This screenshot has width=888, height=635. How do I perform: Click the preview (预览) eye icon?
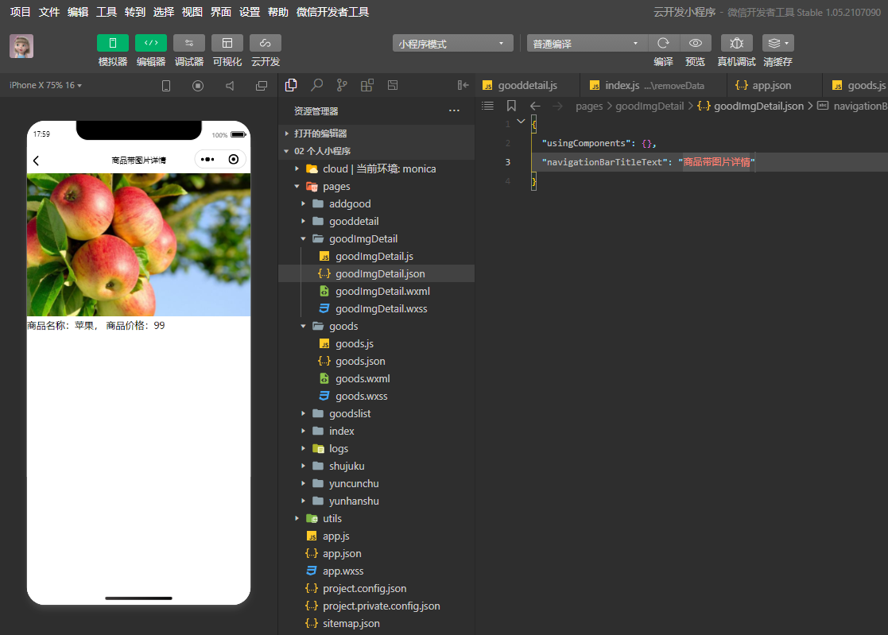(696, 43)
